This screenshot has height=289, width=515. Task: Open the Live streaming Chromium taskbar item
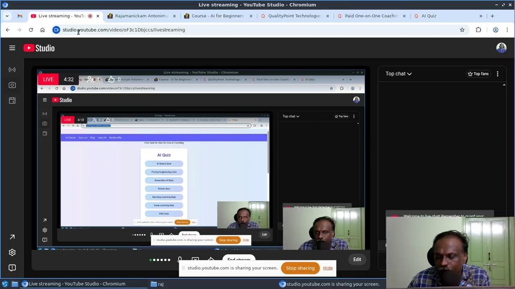(x=84, y=284)
